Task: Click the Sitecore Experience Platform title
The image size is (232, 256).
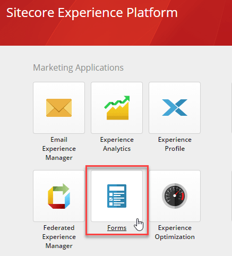Action: pos(92,13)
